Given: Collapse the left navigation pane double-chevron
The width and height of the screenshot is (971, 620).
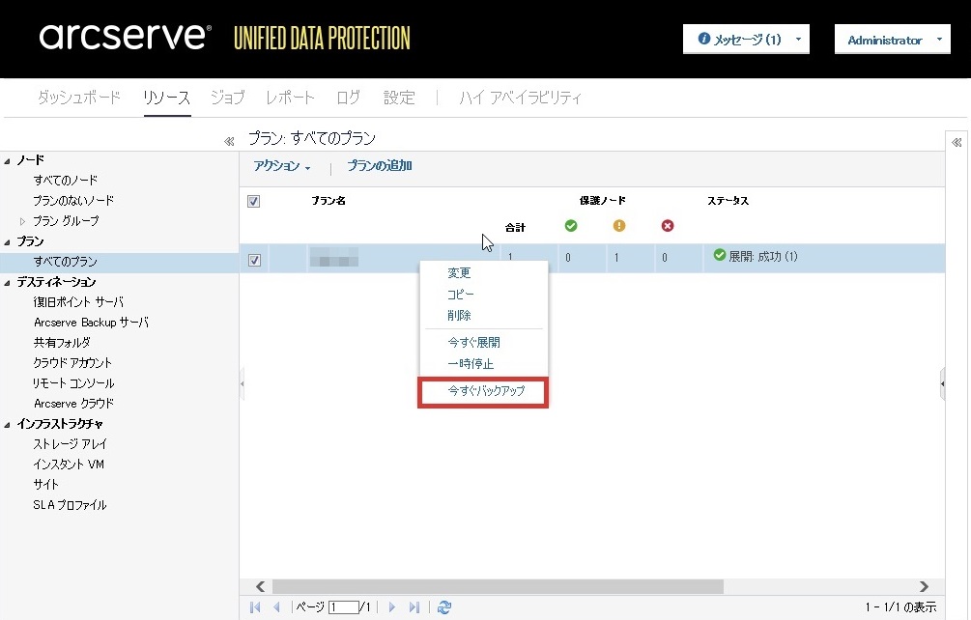Looking at the screenshot, I should click(x=229, y=141).
